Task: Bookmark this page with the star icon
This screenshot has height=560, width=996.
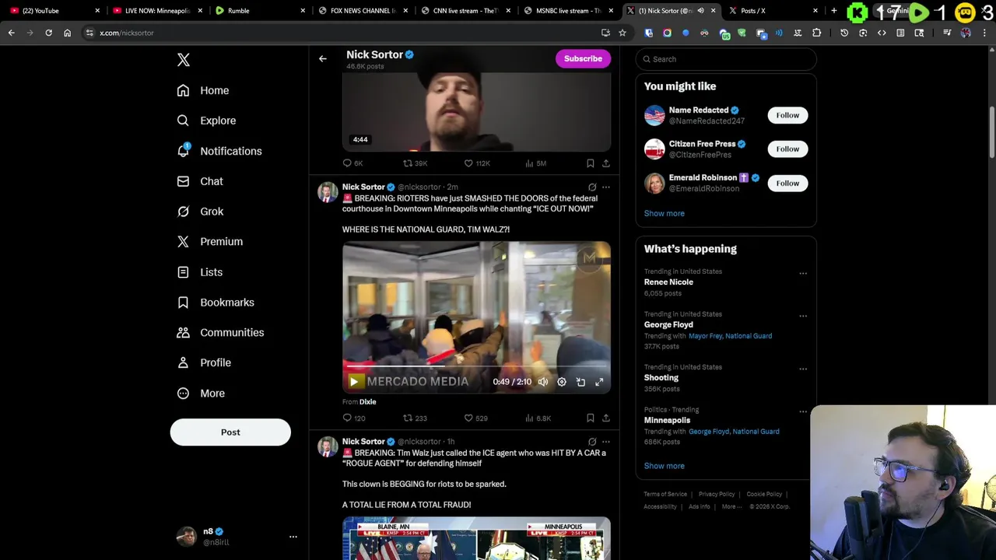Action: [622, 33]
